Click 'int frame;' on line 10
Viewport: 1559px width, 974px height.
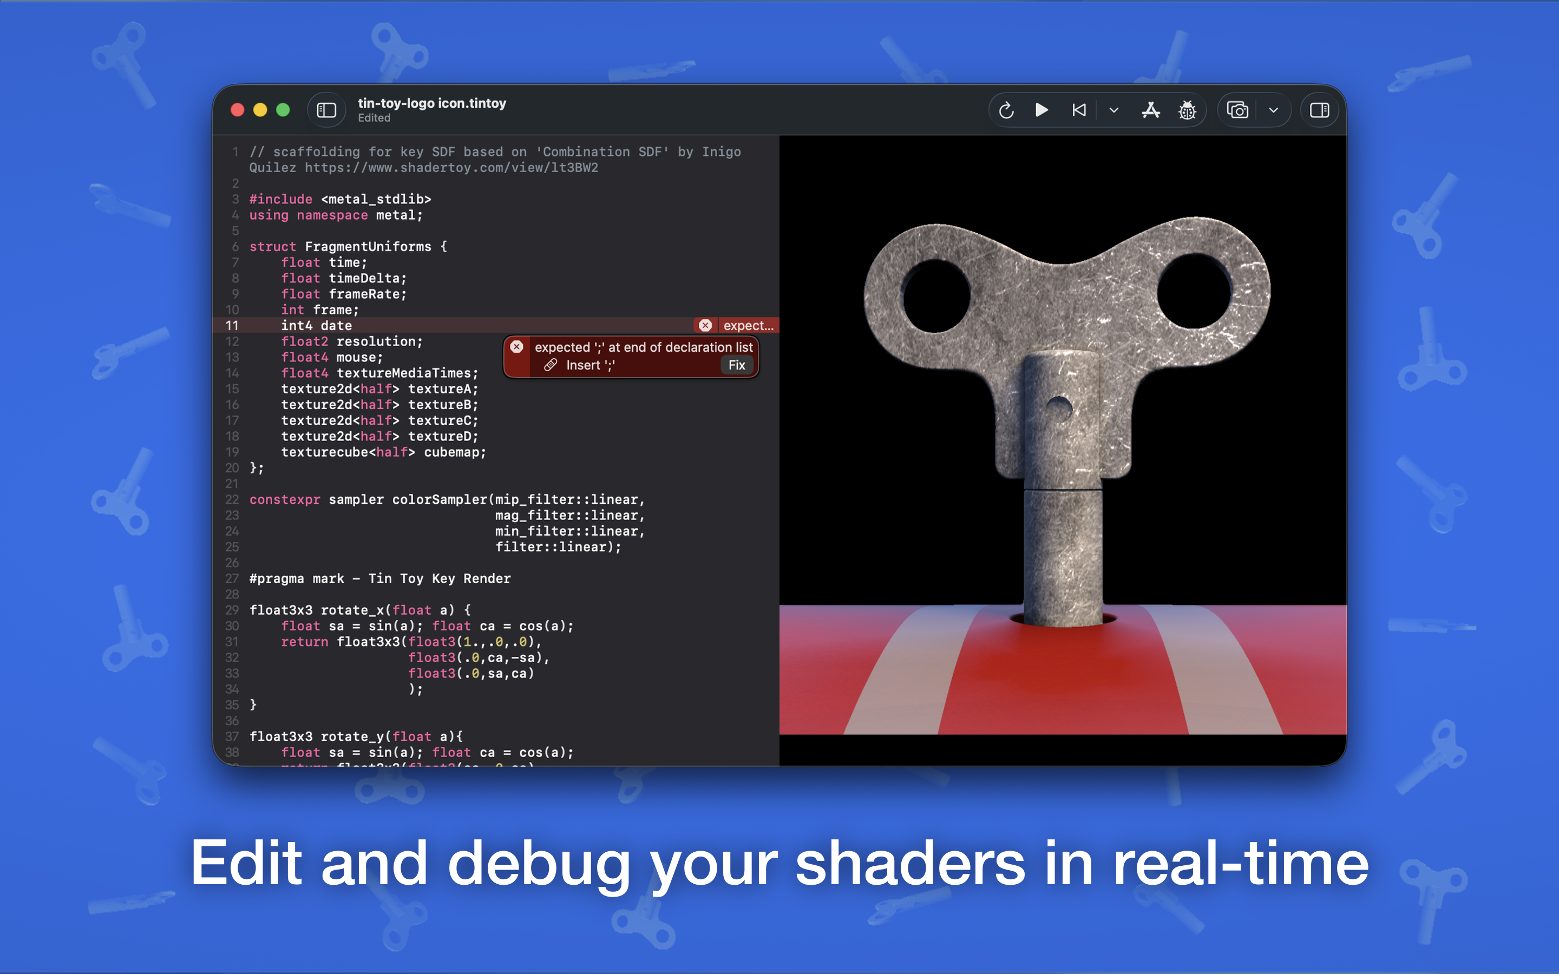point(320,310)
